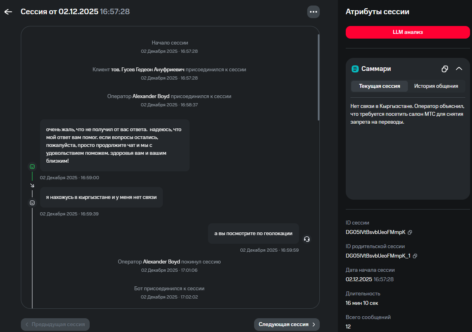Click the disabled Предыдущая сессия button
Viewport: 472px width, 332px height.
point(55,325)
